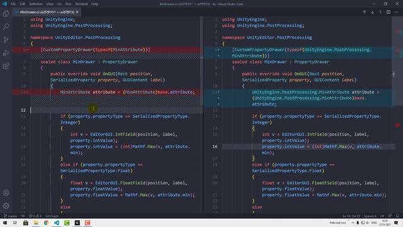Screen dimensions: 403x227
Task: Open notifications bell in status bar
Action: click(x=397, y=216)
